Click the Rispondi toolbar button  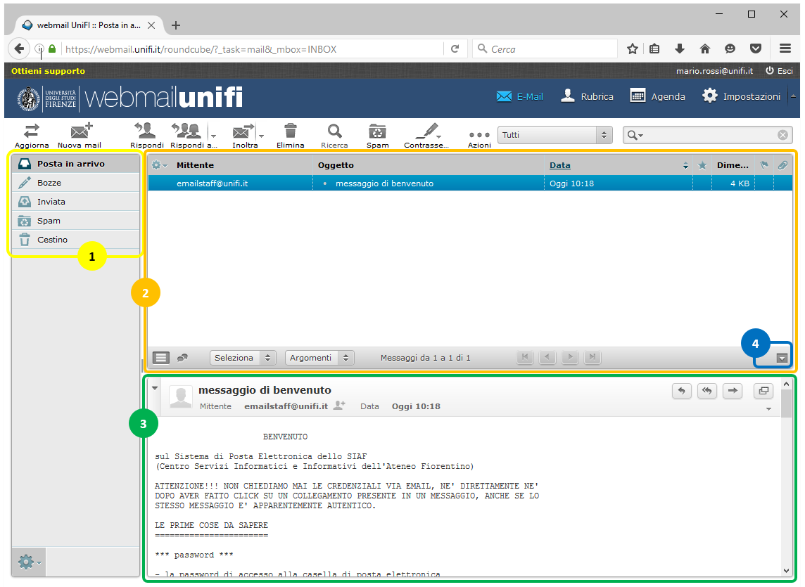pos(147,136)
